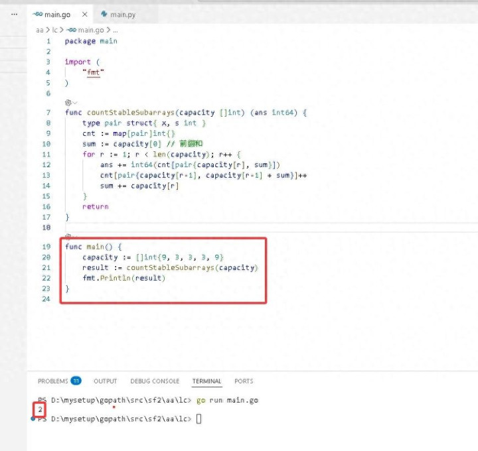The height and width of the screenshot is (451, 478).
Task: Click the "fmt" import string
Action: coord(94,72)
